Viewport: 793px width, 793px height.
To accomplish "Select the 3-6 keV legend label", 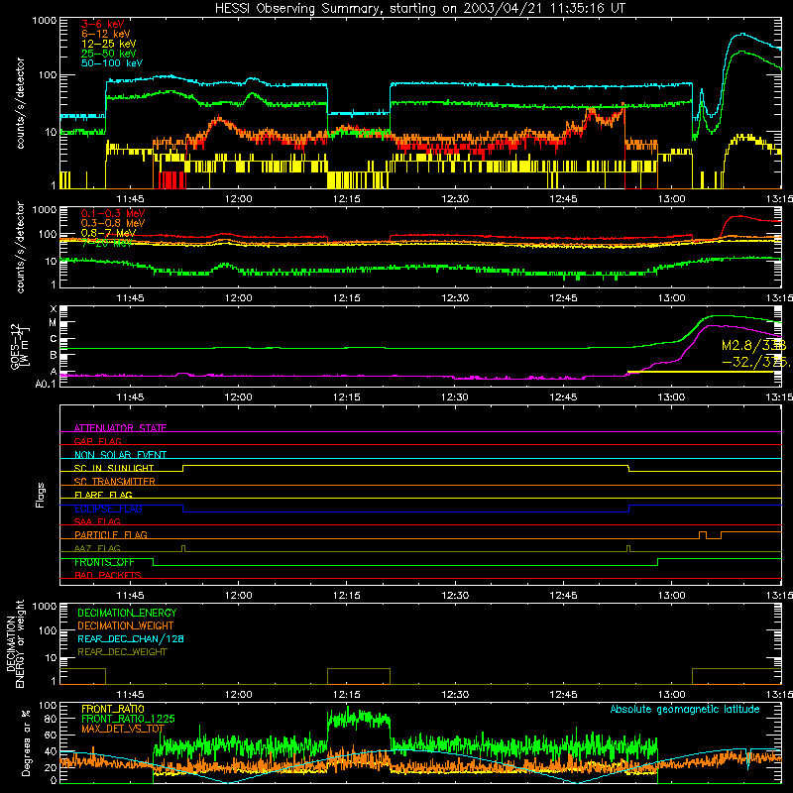I will [103, 24].
